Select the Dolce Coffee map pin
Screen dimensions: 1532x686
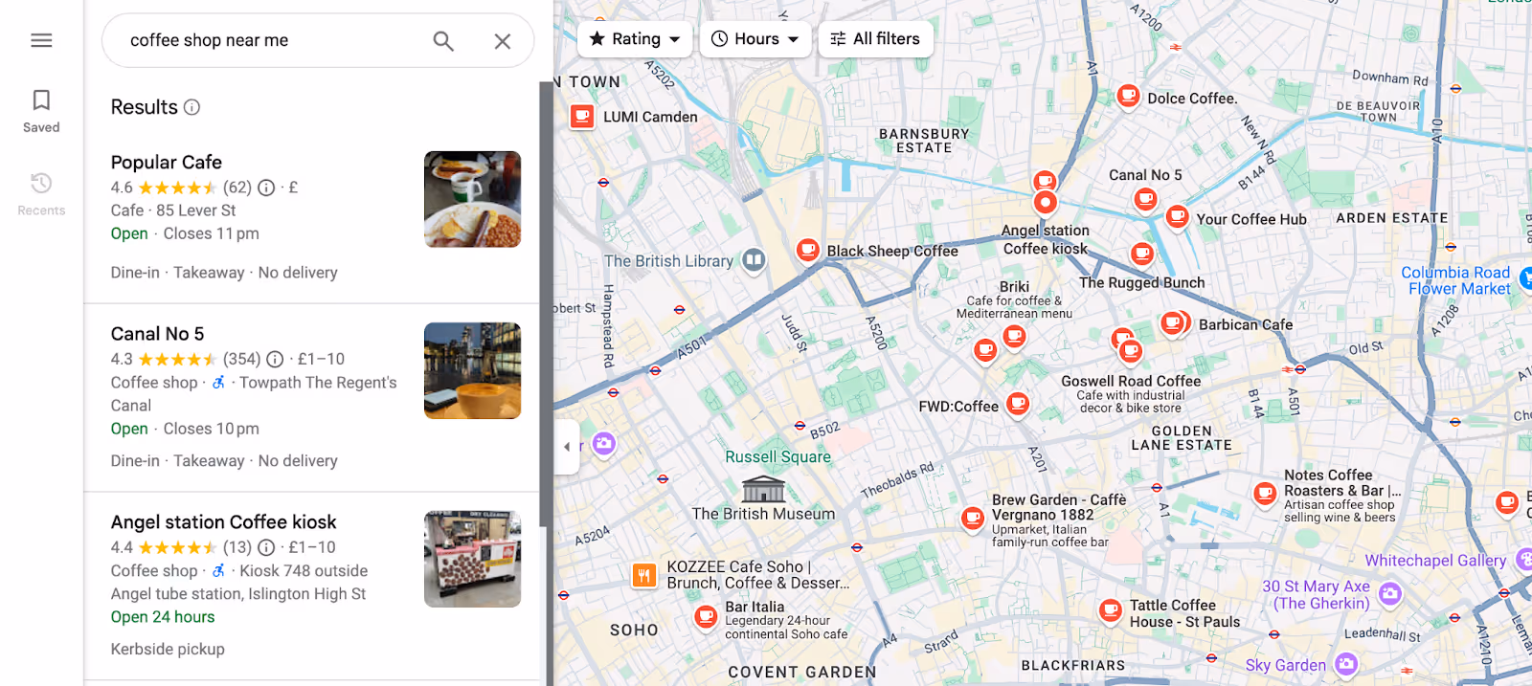pyautogui.click(x=1129, y=96)
